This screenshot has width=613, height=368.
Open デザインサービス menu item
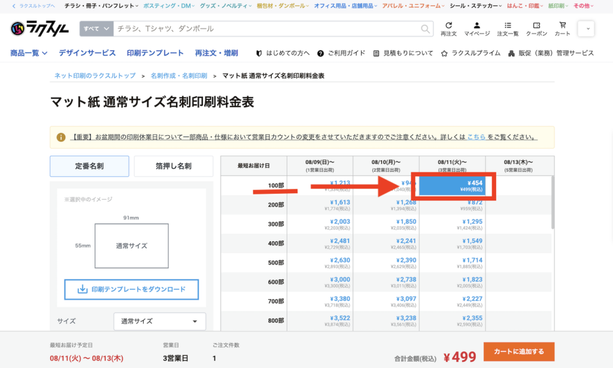tap(87, 53)
